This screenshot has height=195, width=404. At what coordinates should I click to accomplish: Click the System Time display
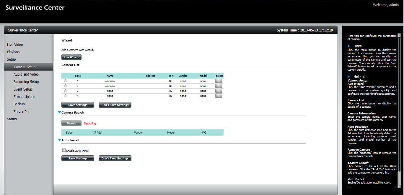pyautogui.click(x=305, y=30)
